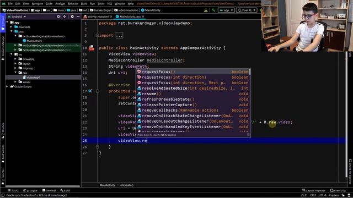Collapse the raw folder
This screenshot has height=198, width=353.
[x=15, y=73]
